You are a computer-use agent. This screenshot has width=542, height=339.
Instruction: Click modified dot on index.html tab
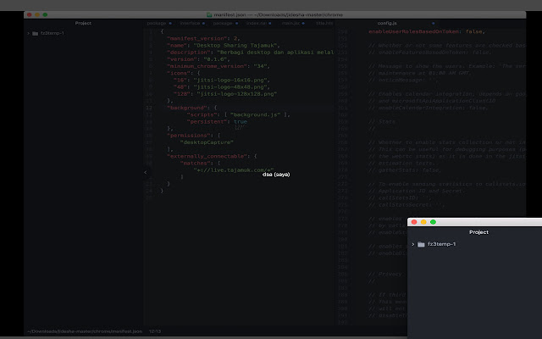tap(270, 23)
